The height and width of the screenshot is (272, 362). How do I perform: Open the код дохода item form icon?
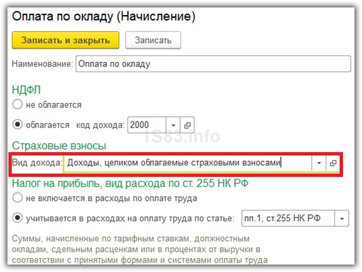point(187,125)
